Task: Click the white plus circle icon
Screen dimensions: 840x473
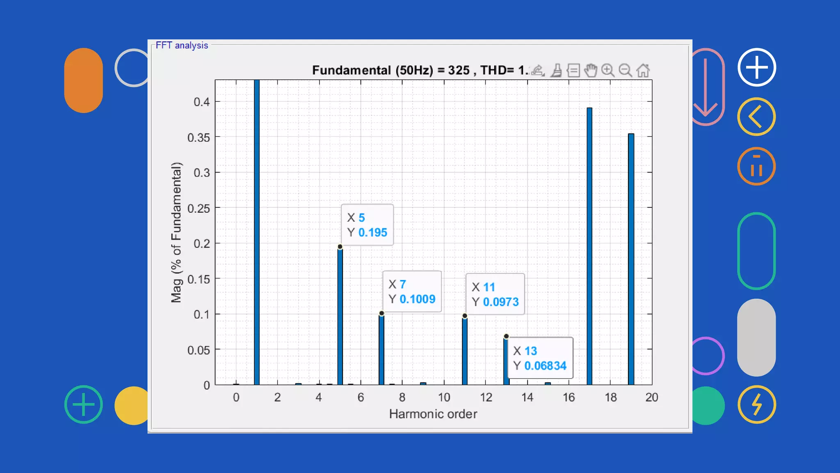Action: [756, 67]
